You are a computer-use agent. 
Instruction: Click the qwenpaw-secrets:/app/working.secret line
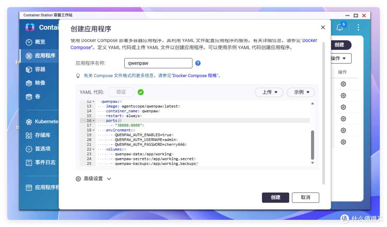(x=154, y=159)
